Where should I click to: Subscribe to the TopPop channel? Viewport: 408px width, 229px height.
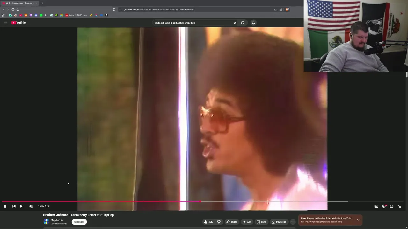point(79,222)
